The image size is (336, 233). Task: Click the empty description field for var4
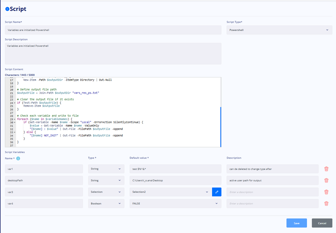click(273, 203)
